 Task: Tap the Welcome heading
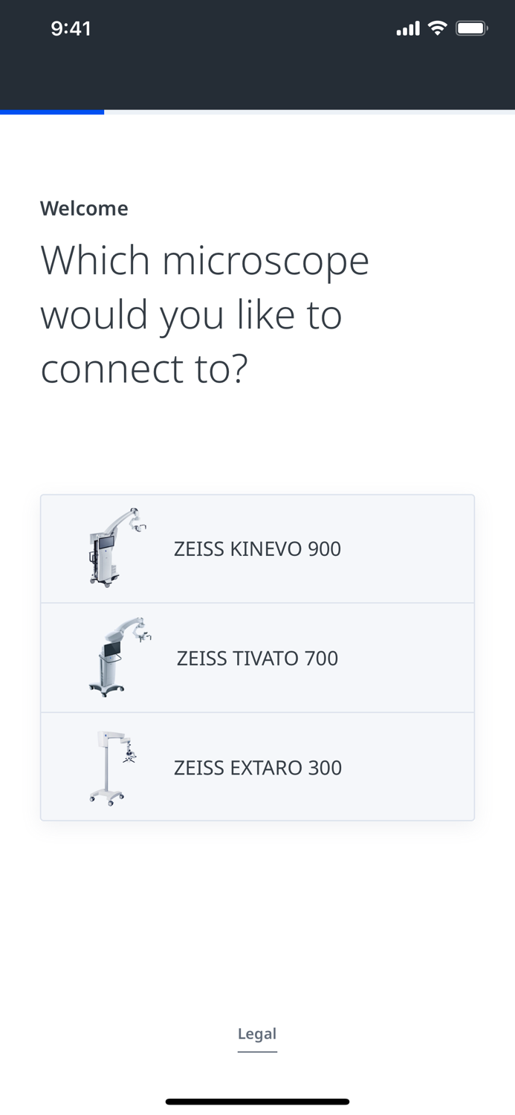click(84, 208)
